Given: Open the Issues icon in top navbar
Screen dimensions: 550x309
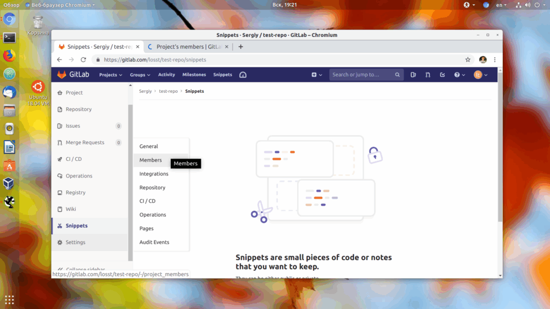Looking at the screenshot, I should tap(413, 75).
